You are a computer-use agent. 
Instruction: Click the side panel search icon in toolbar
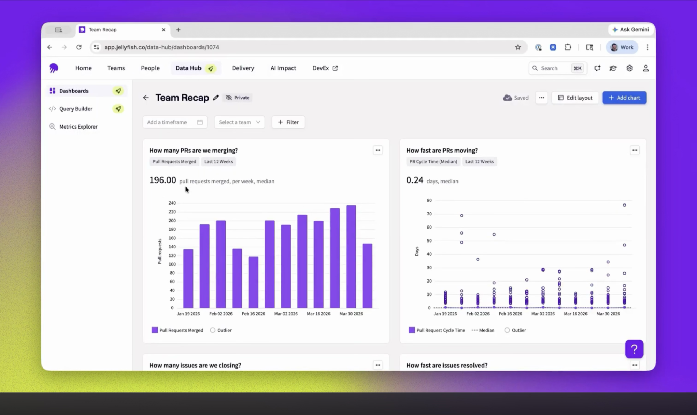pyautogui.click(x=590, y=47)
